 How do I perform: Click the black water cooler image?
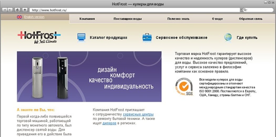pyautogui.click(x=63, y=77)
